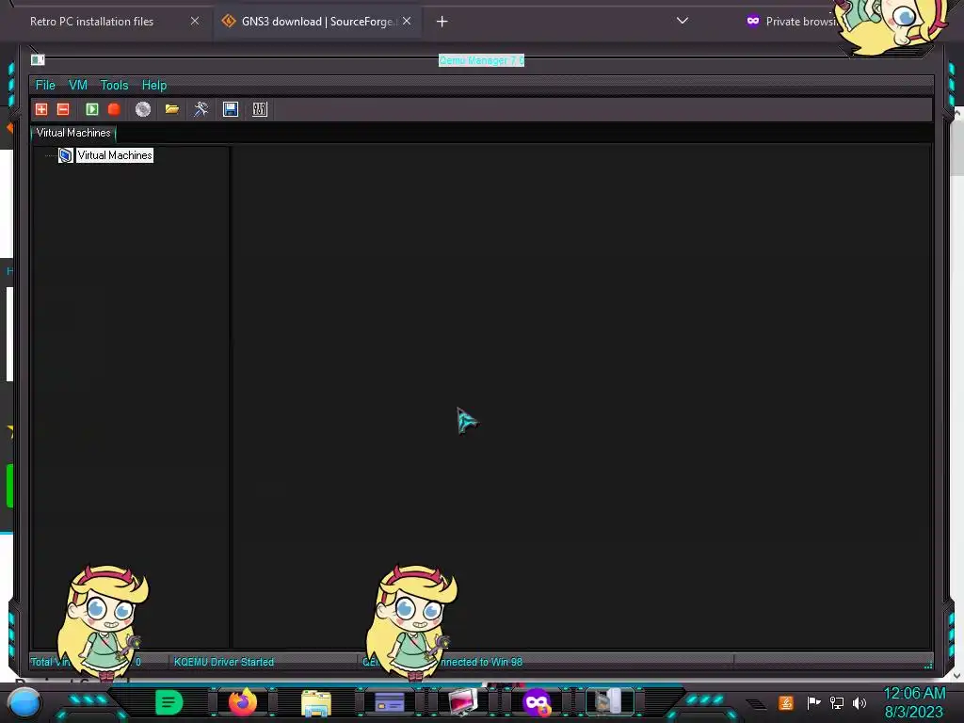Viewport: 964px width, 723px height.
Task: Close the Retro PC installation files tab
Action: point(195,21)
